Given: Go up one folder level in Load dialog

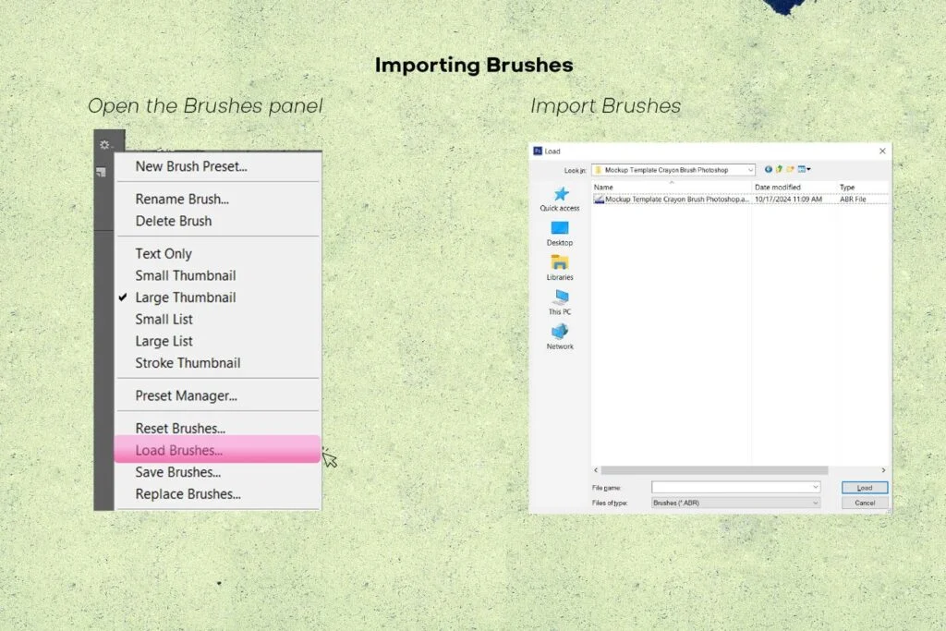Looking at the screenshot, I should point(779,169).
